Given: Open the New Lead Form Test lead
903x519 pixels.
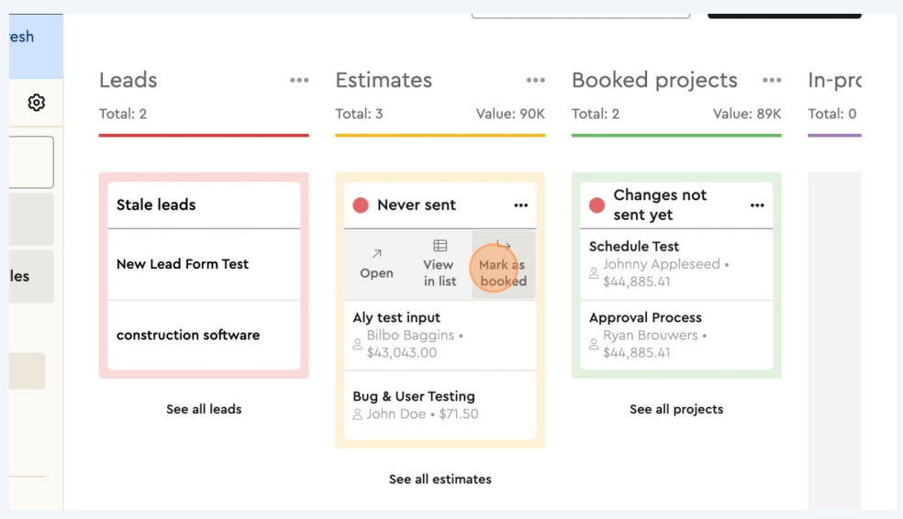Looking at the screenshot, I should [183, 264].
